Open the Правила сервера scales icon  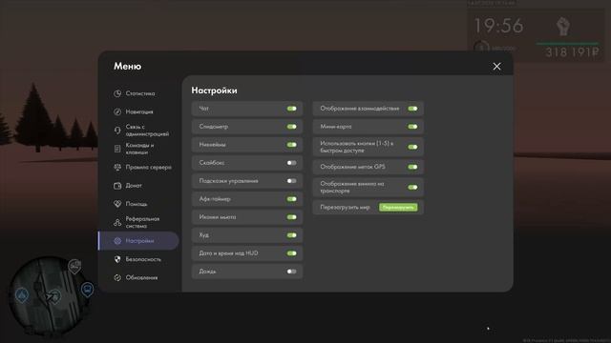(x=117, y=168)
